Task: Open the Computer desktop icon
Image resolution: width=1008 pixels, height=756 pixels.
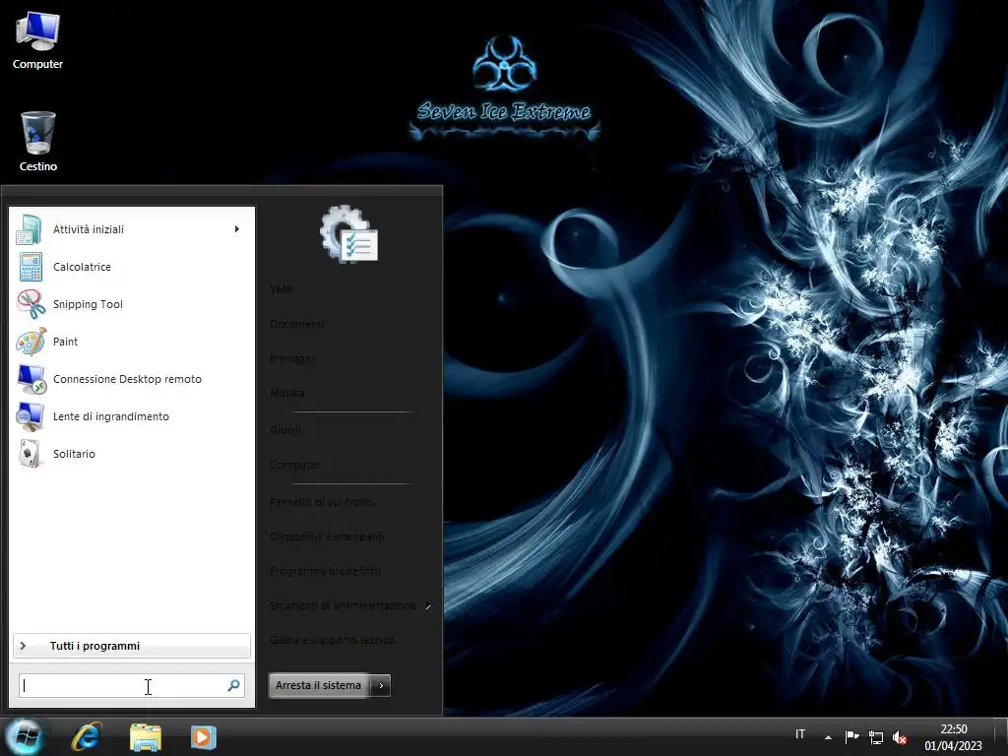Action: click(37, 39)
